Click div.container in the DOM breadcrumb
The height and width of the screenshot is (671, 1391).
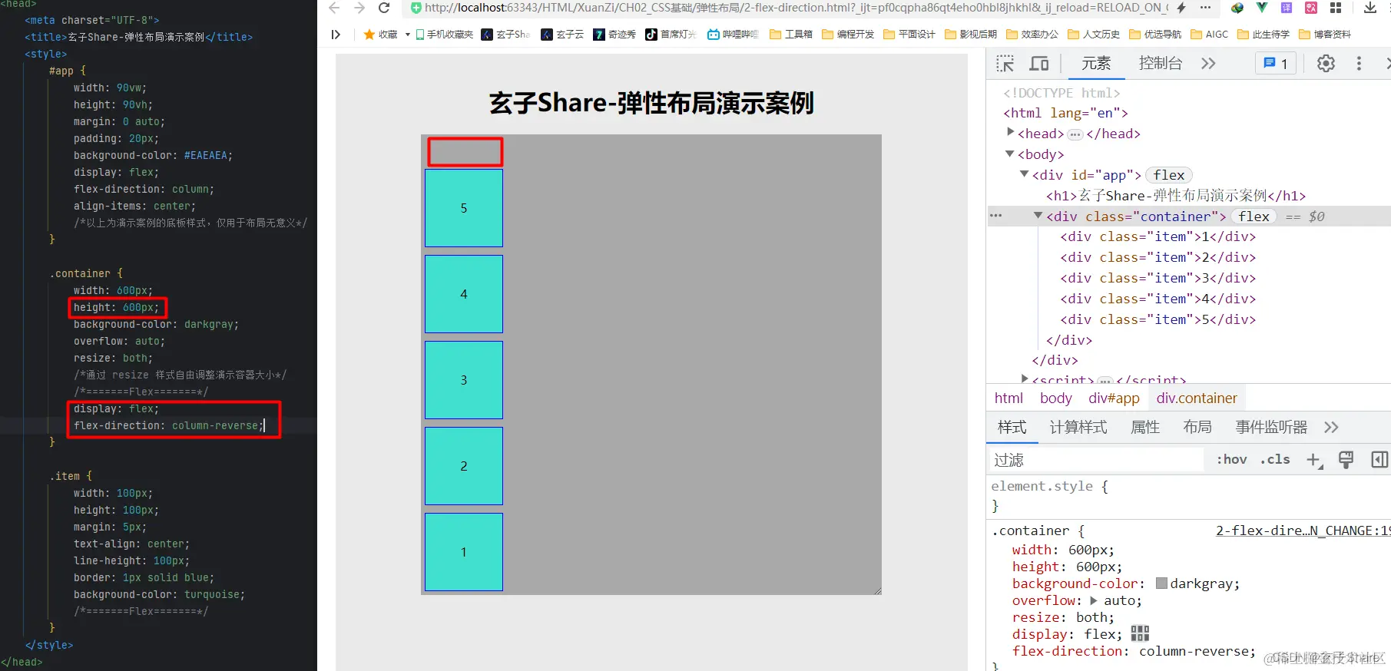pos(1197,398)
